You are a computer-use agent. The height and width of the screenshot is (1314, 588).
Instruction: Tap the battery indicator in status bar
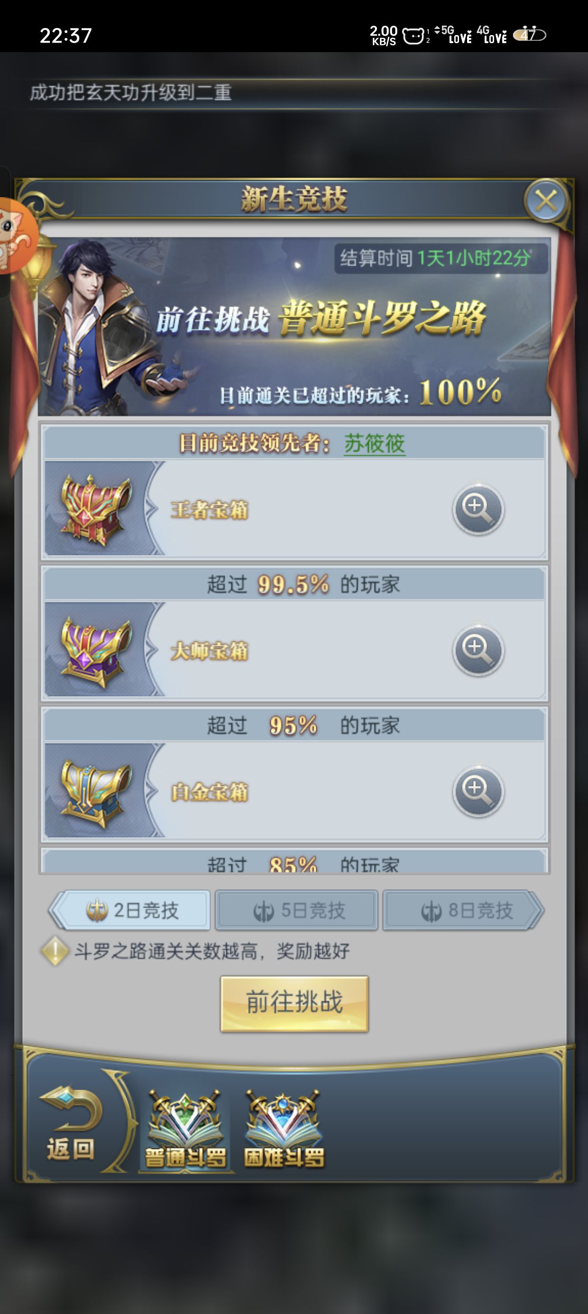(x=529, y=35)
